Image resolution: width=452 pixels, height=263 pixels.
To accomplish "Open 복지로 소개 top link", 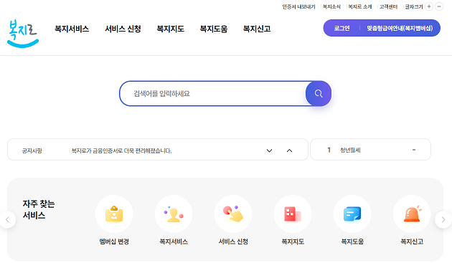I will click(x=360, y=6).
